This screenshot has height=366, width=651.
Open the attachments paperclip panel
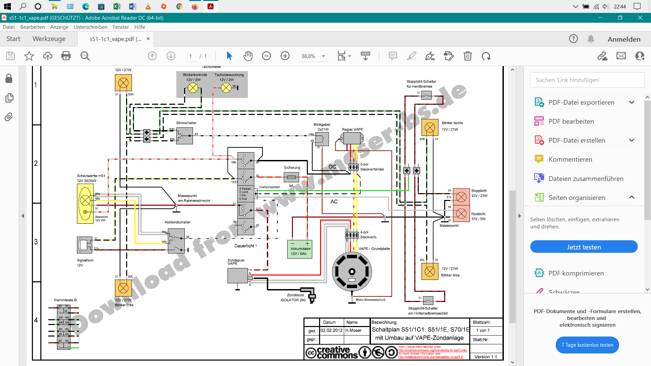(9, 117)
